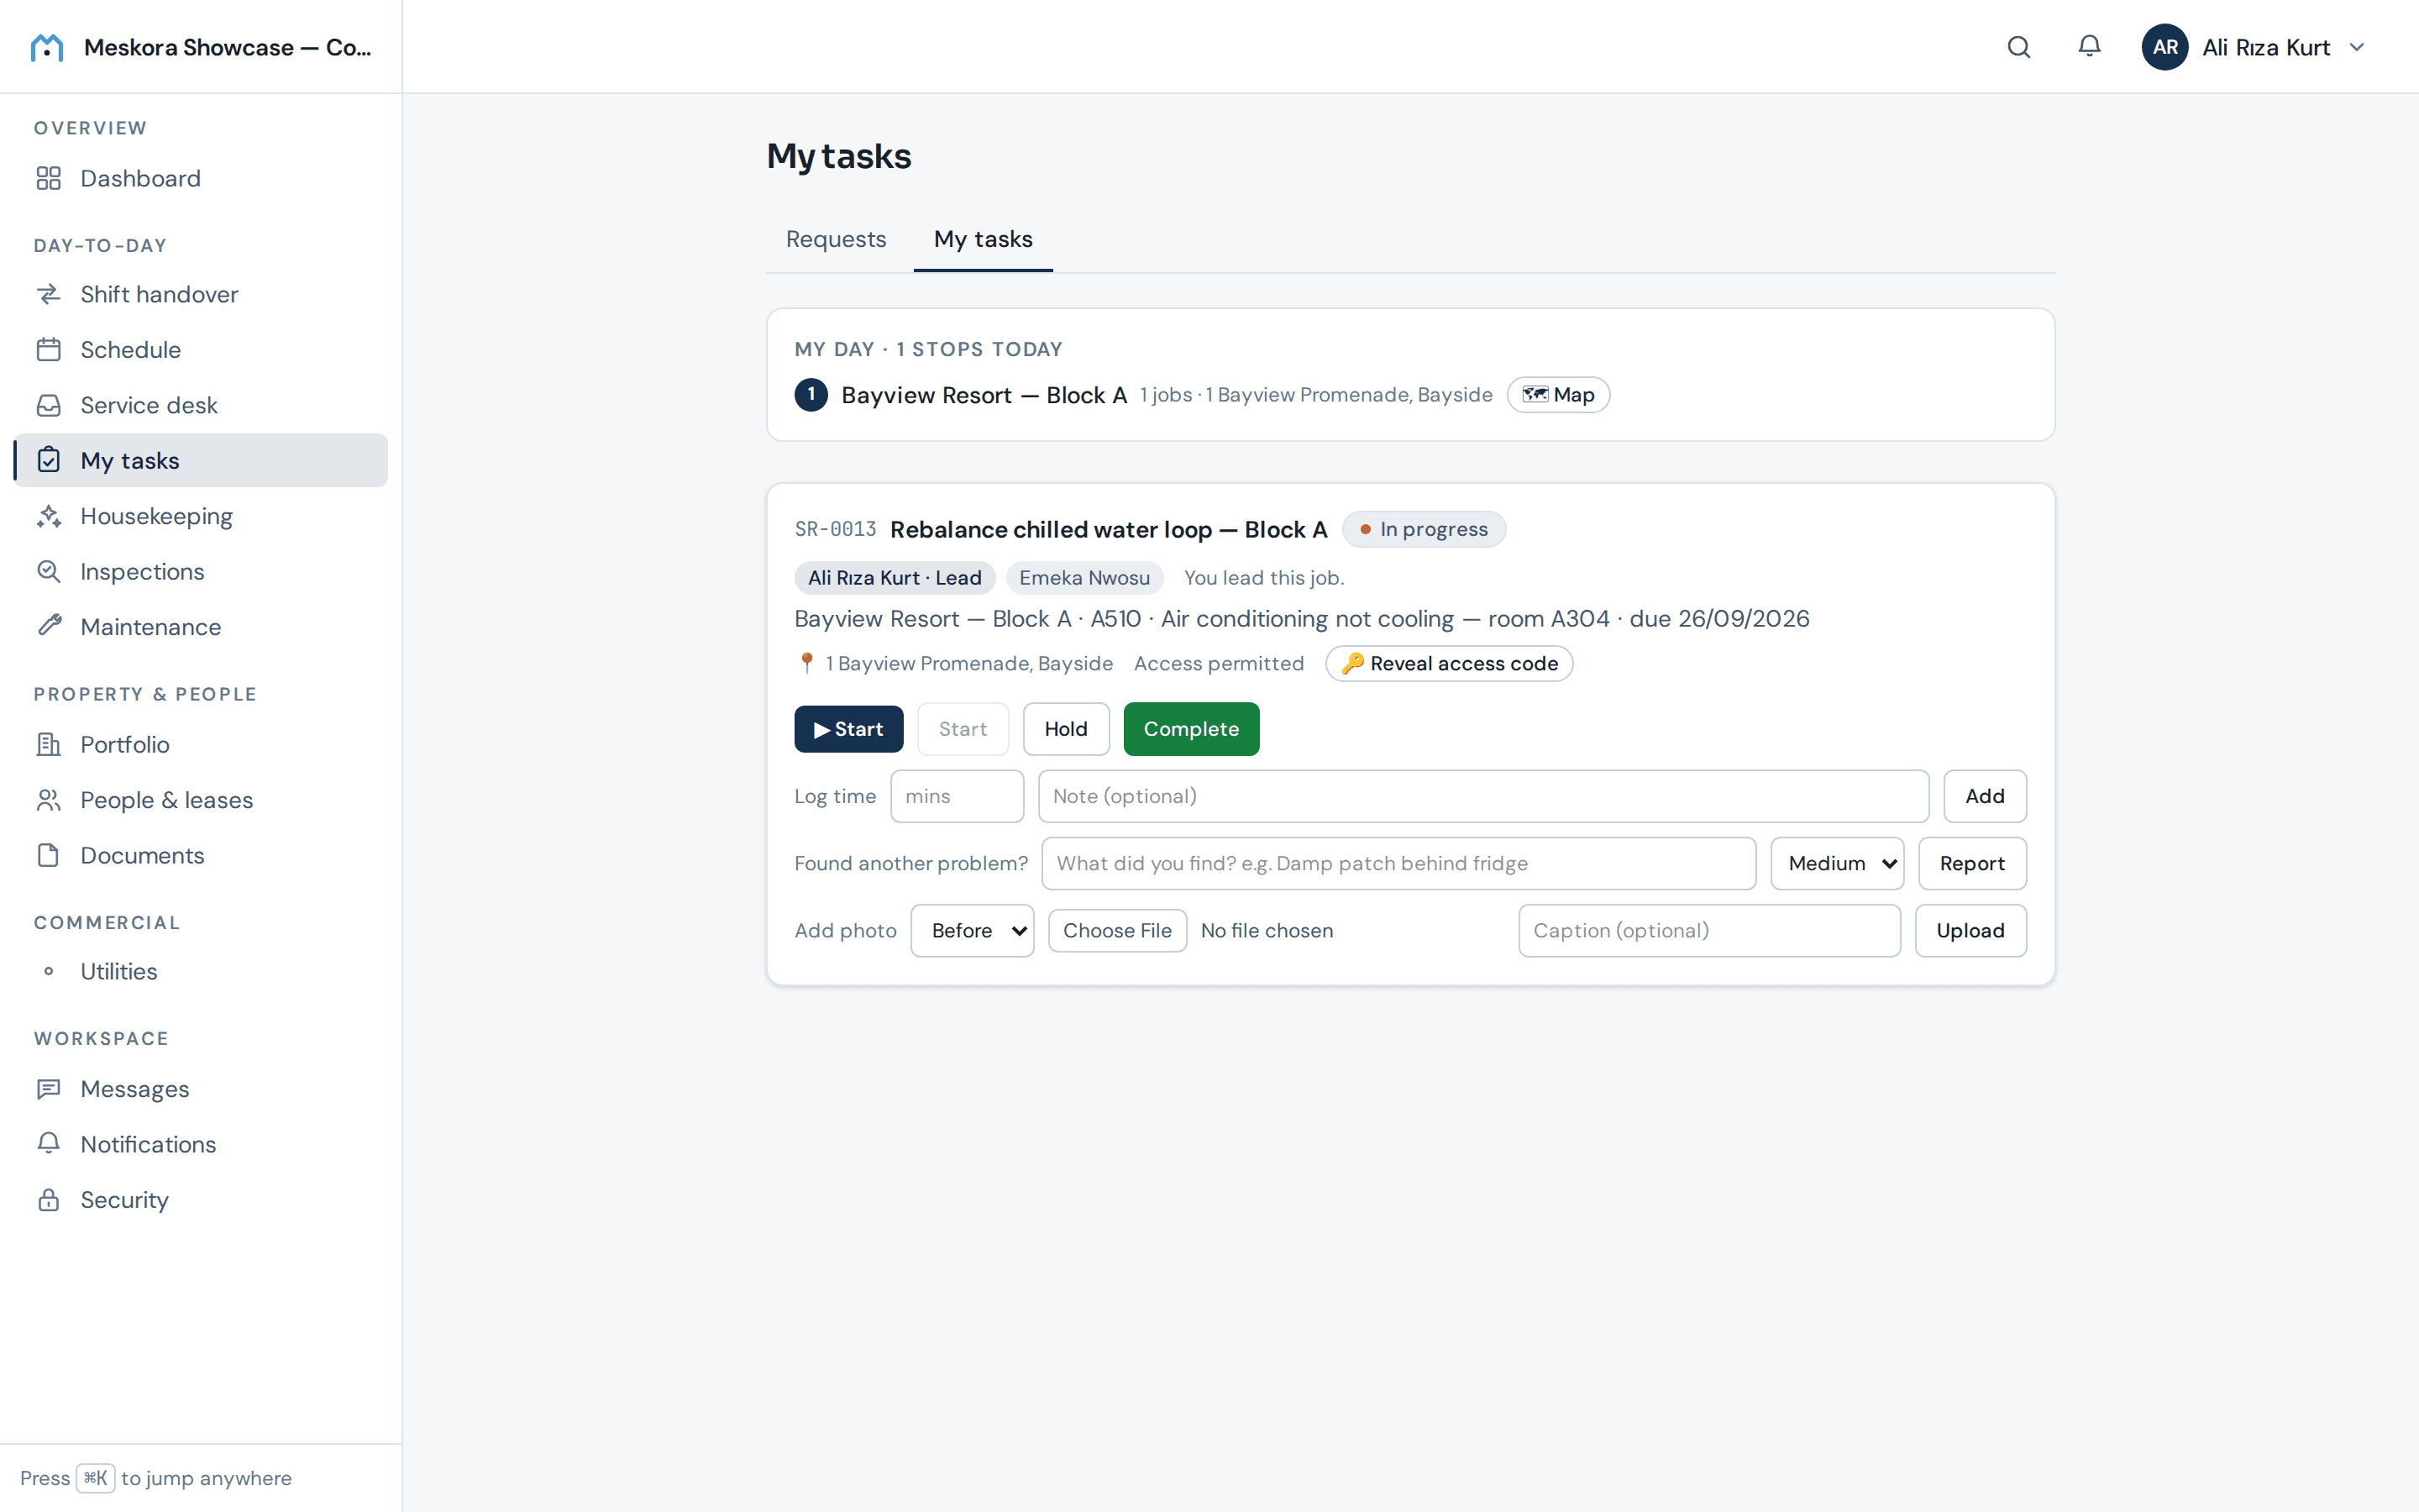Open Notifications sidebar item
2419x1512 pixels.
(x=201, y=1144)
